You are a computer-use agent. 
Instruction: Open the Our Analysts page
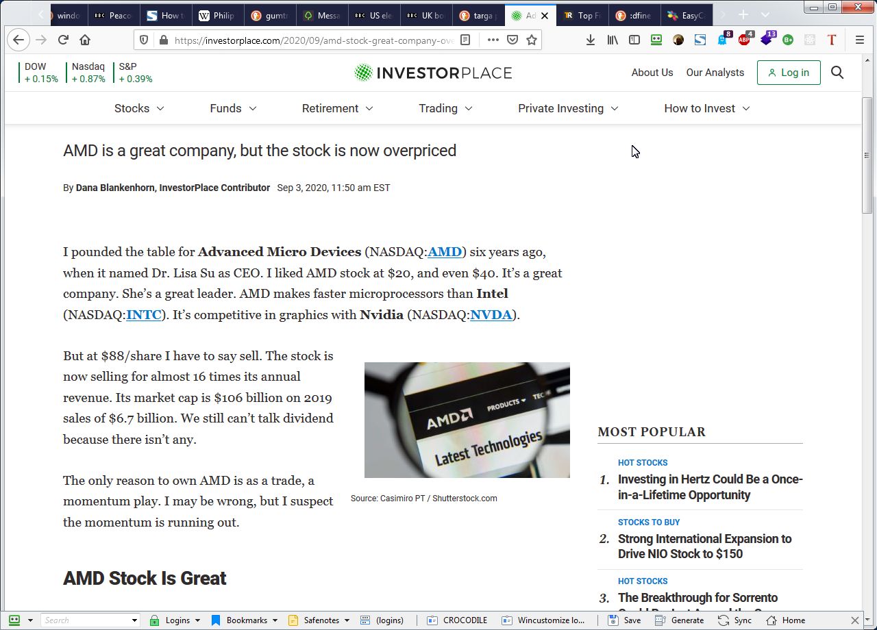click(715, 73)
